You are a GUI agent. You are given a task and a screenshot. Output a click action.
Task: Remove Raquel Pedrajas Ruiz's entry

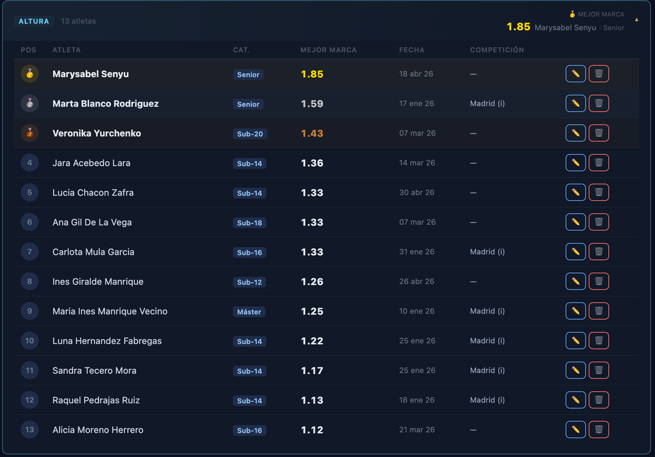click(x=599, y=400)
